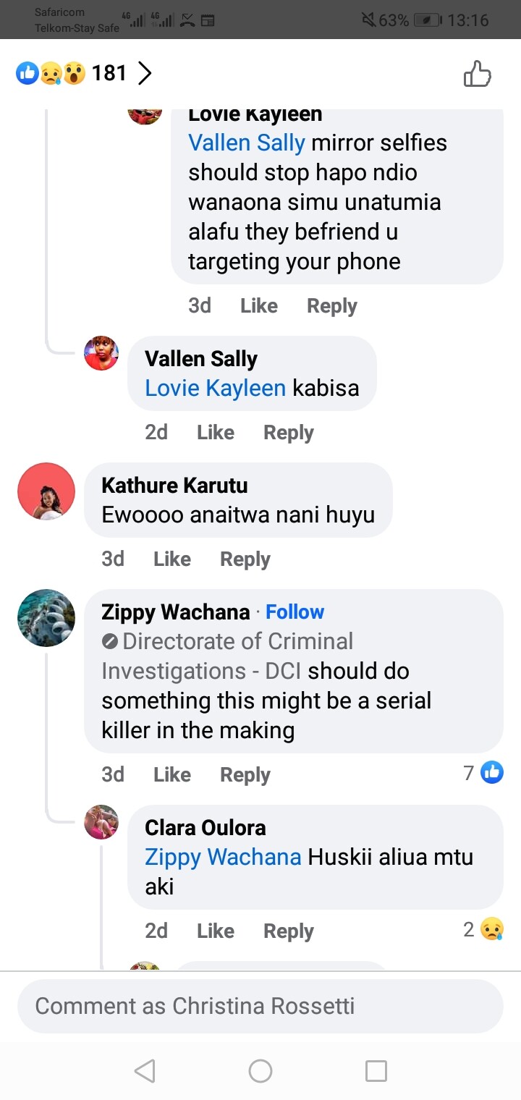Tap the like reaction on Zippy Wachana's comment
Viewport: 521px width, 1100px height.
pos(492,773)
